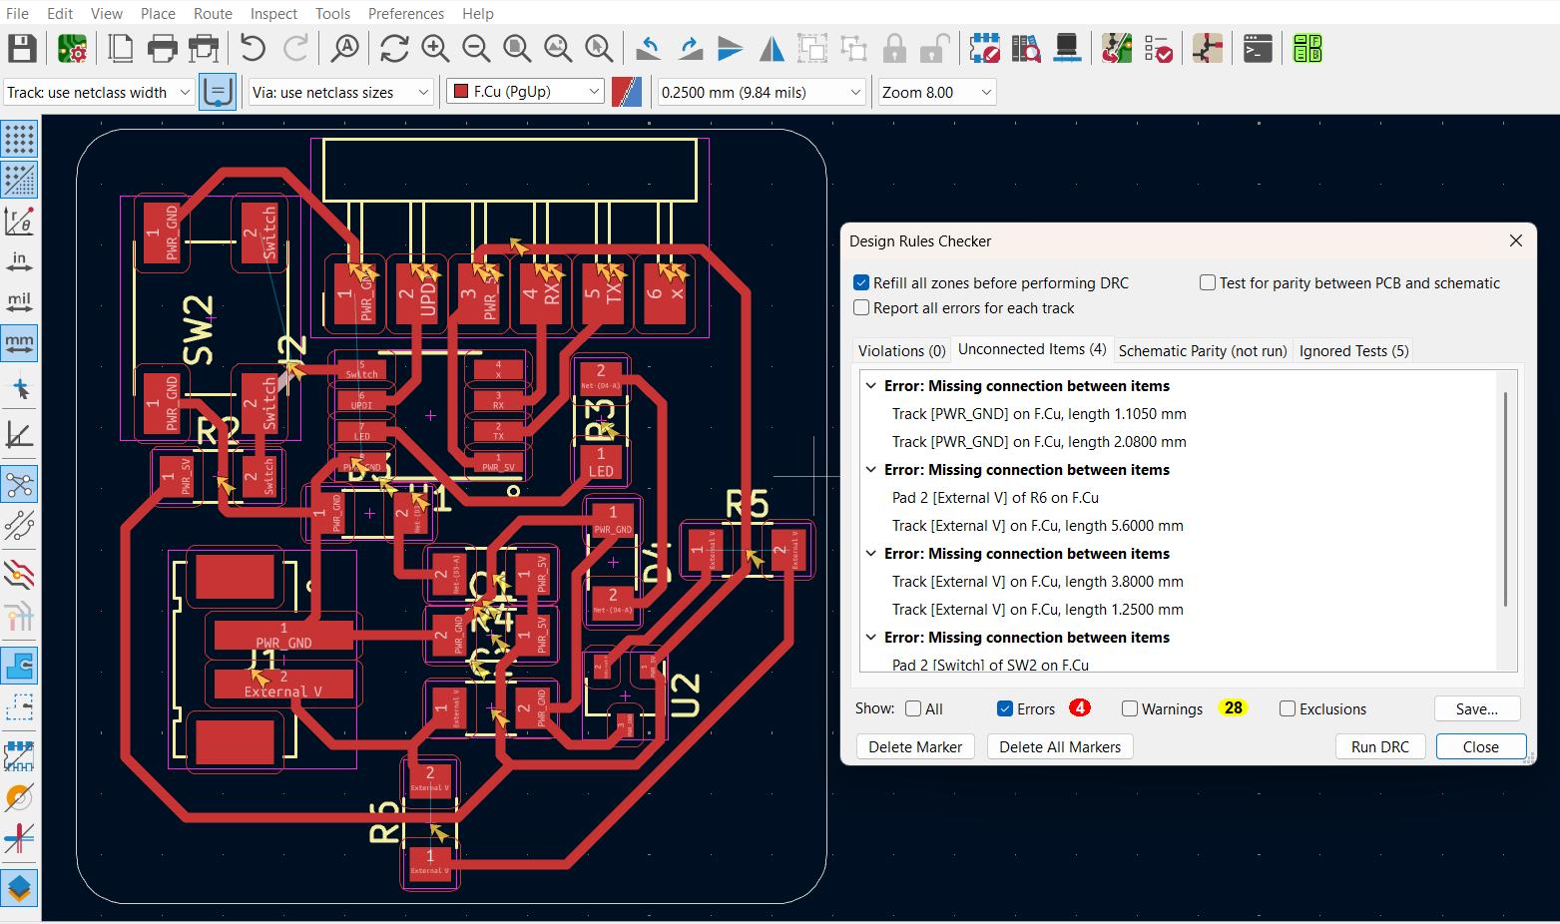1560x924 pixels.
Task: Open the File menu
Action: pyautogui.click(x=17, y=13)
